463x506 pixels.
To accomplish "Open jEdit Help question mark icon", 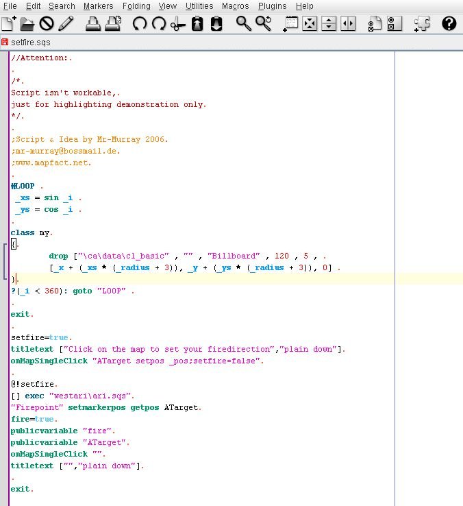I will 449,24.
